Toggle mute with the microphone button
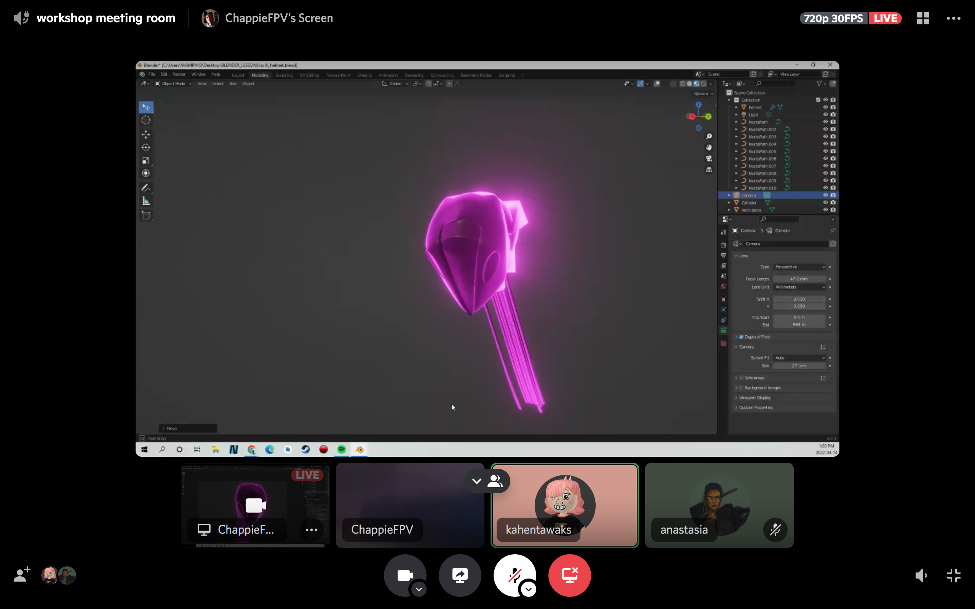Viewport: 975px width, 609px height. click(x=515, y=575)
